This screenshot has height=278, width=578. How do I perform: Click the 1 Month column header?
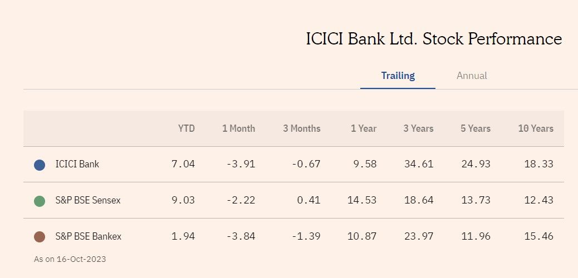238,128
